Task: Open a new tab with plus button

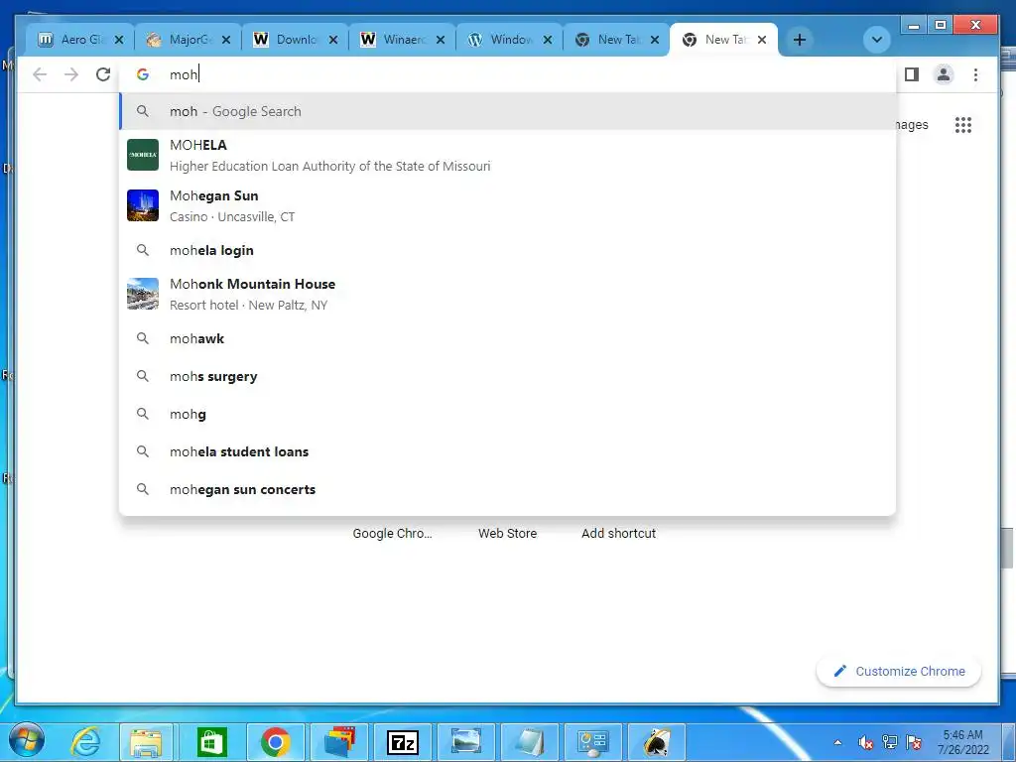Action: [x=800, y=40]
